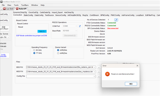Open the Help menu

(x=42, y=5)
